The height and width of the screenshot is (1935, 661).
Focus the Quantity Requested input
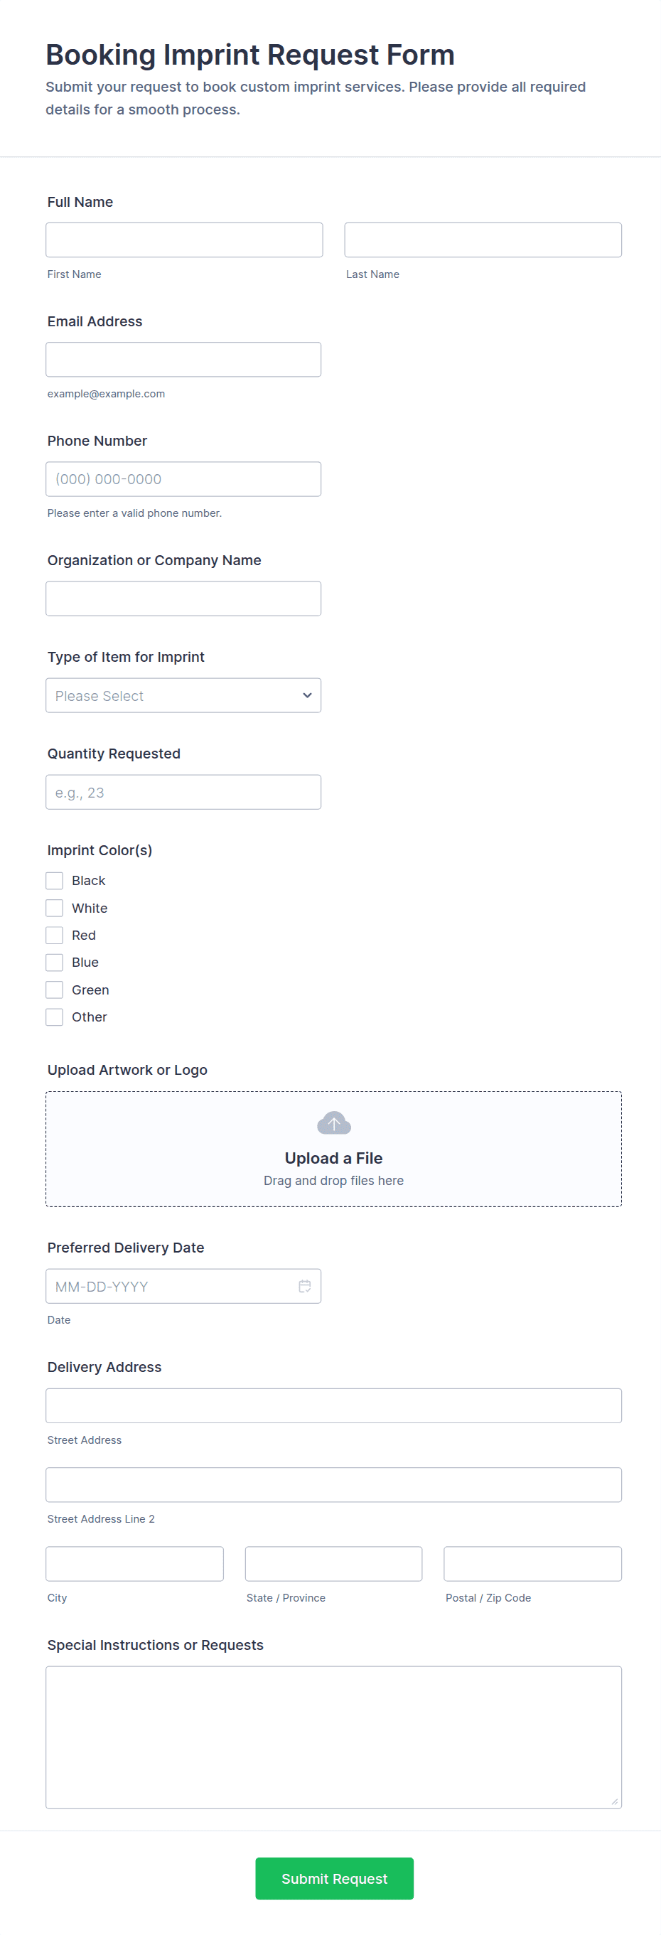[x=183, y=793]
